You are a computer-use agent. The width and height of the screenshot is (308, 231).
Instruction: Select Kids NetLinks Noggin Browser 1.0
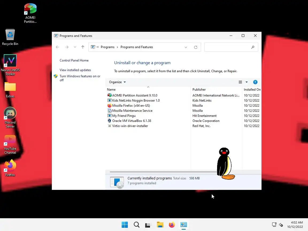point(136,100)
